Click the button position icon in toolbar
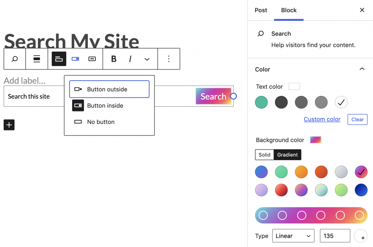Screen dimensions: 373x247 click(x=75, y=59)
